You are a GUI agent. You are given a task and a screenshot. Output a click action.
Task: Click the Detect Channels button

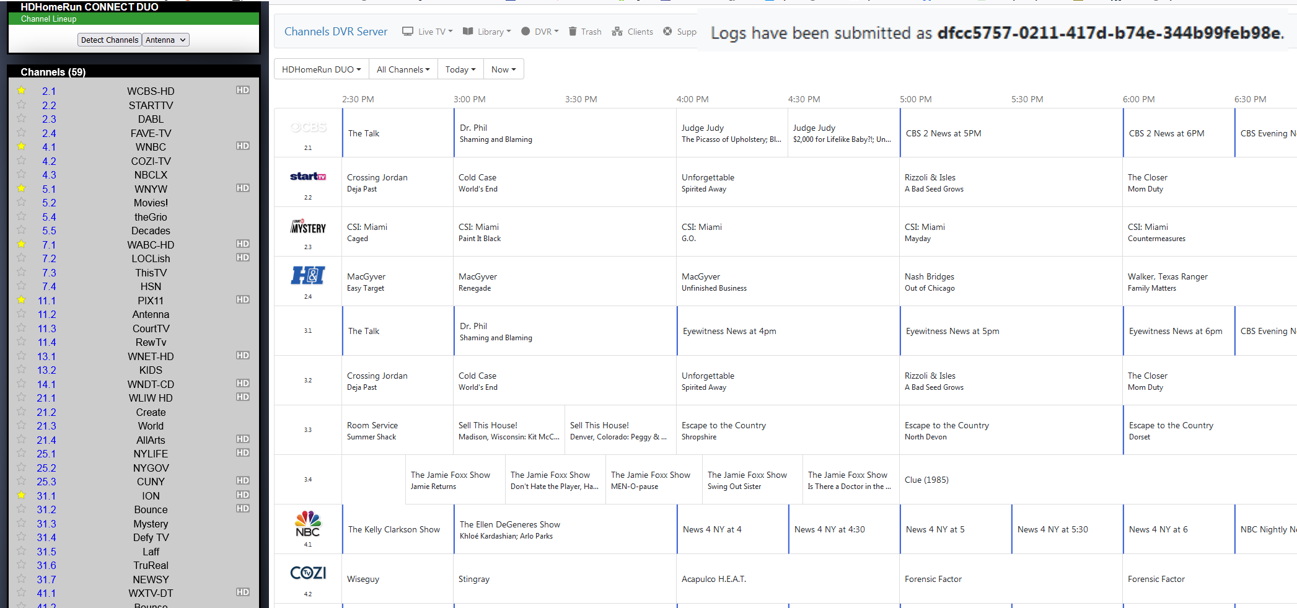click(110, 40)
